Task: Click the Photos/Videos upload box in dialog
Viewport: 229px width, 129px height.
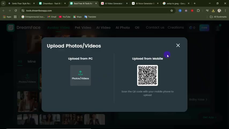Action: pos(80,76)
